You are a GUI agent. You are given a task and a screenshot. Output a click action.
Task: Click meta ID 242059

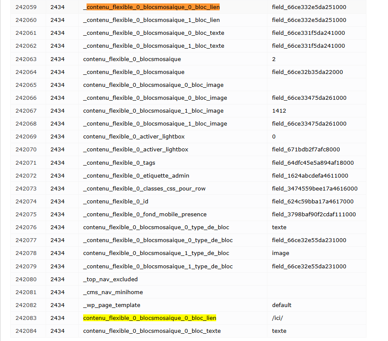(x=26, y=7)
